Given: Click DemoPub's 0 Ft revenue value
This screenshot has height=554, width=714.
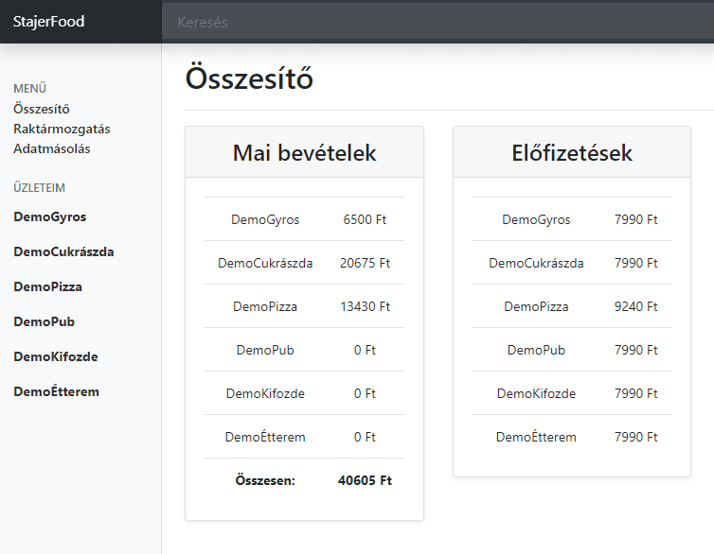Looking at the screenshot, I should 365,350.
